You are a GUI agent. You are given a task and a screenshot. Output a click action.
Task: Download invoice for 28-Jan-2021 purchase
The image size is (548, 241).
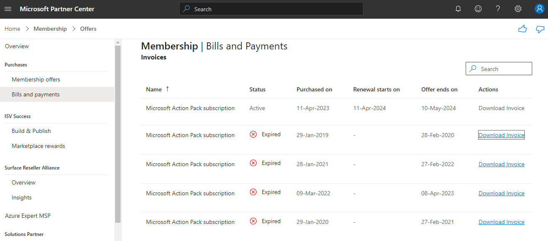(x=501, y=164)
